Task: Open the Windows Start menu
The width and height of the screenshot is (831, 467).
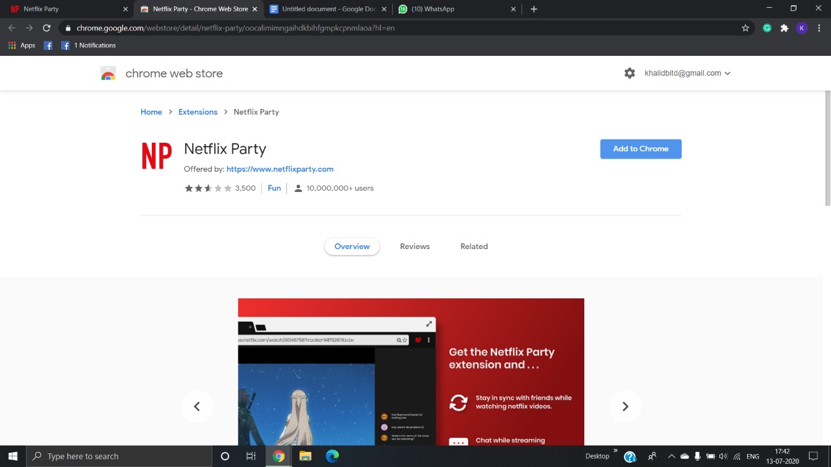Action: (x=13, y=456)
